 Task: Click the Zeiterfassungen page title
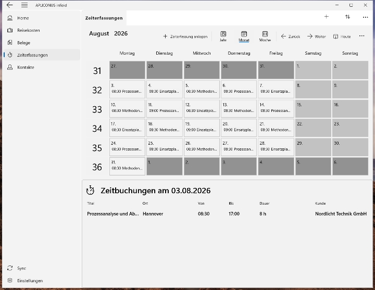click(104, 18)
